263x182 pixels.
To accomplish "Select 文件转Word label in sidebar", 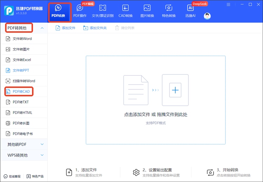I will pos(22,39).
